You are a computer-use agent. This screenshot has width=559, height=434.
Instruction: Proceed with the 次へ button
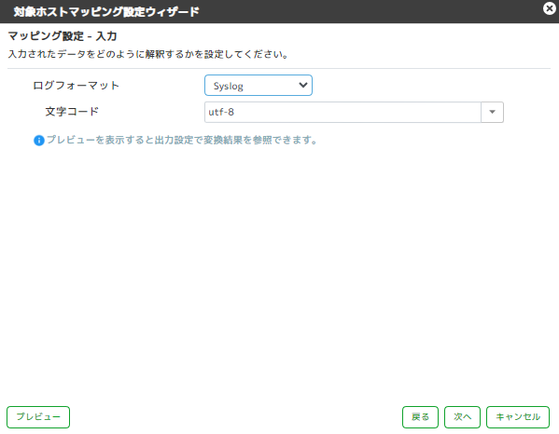462,417
